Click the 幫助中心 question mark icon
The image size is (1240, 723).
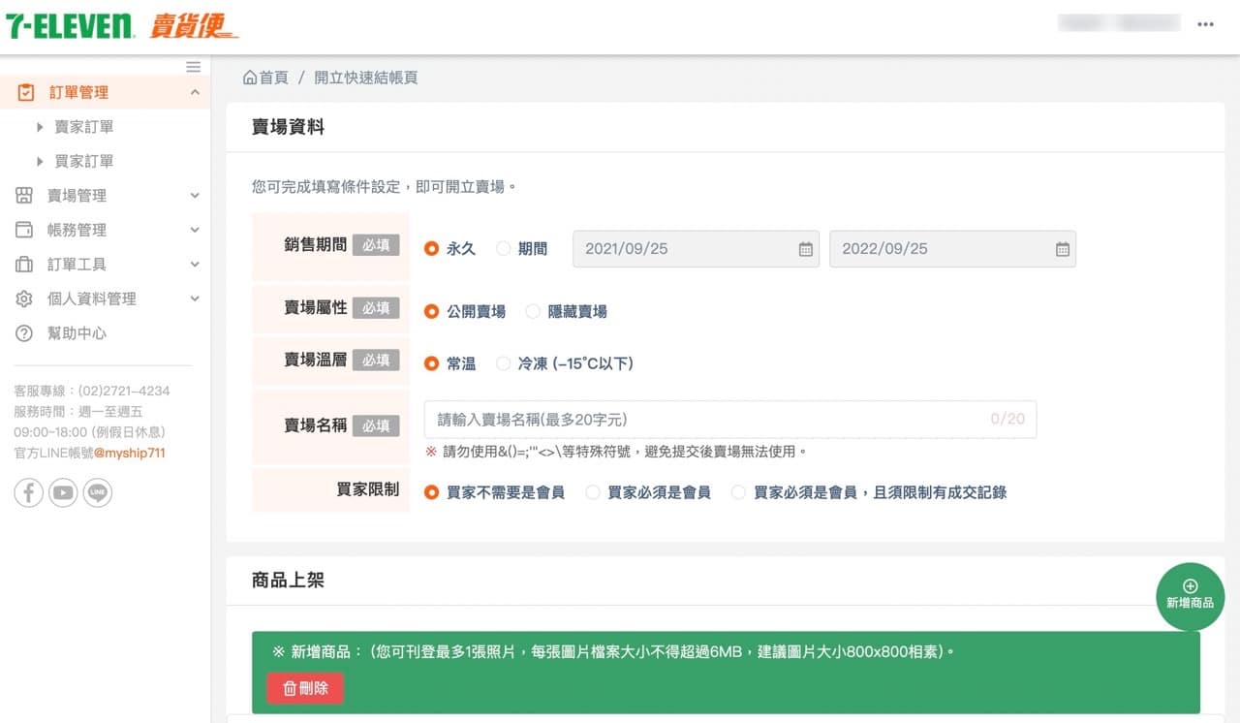pos(24,333)
